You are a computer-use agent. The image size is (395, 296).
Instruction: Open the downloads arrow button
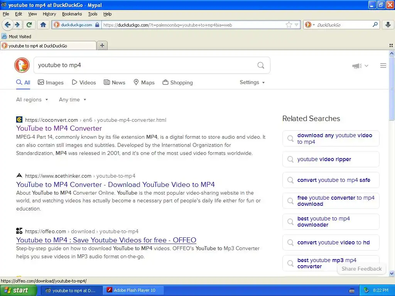click(x=388, y=25)
